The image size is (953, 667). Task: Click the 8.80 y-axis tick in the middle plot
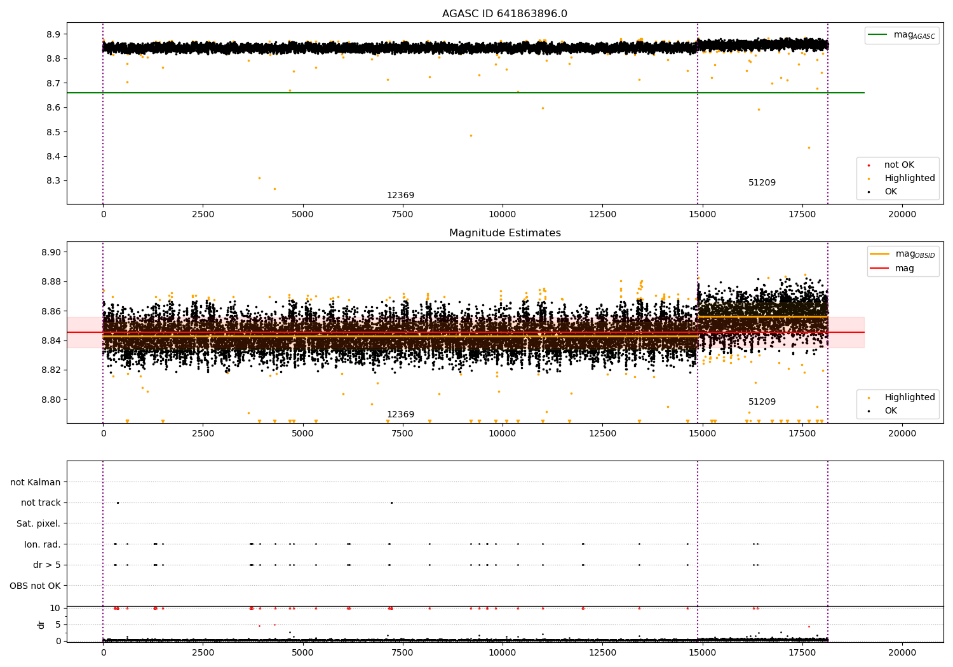[x=51, y=400]
